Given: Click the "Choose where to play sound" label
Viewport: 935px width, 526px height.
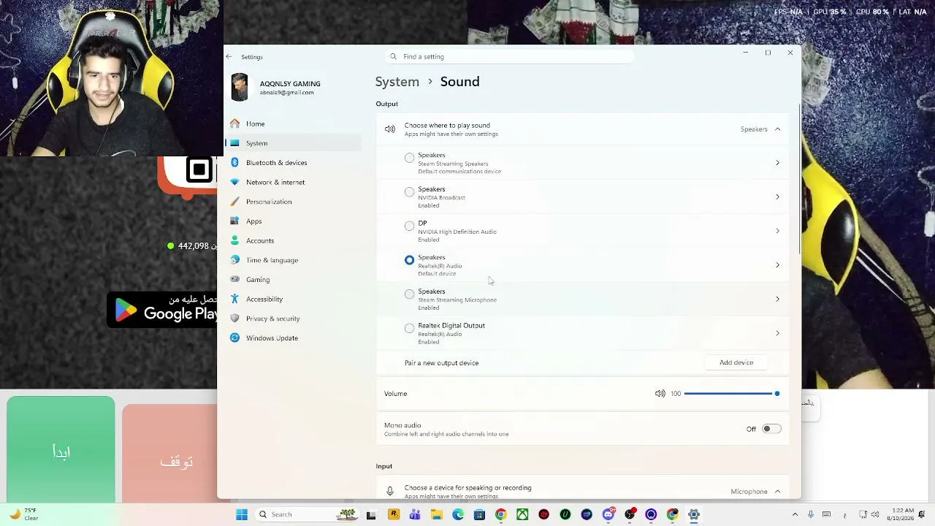Looking at the screenshot, I should [x=447, y=125].
